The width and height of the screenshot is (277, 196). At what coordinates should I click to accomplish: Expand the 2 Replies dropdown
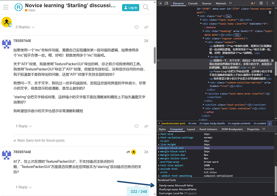pos(25,27)
